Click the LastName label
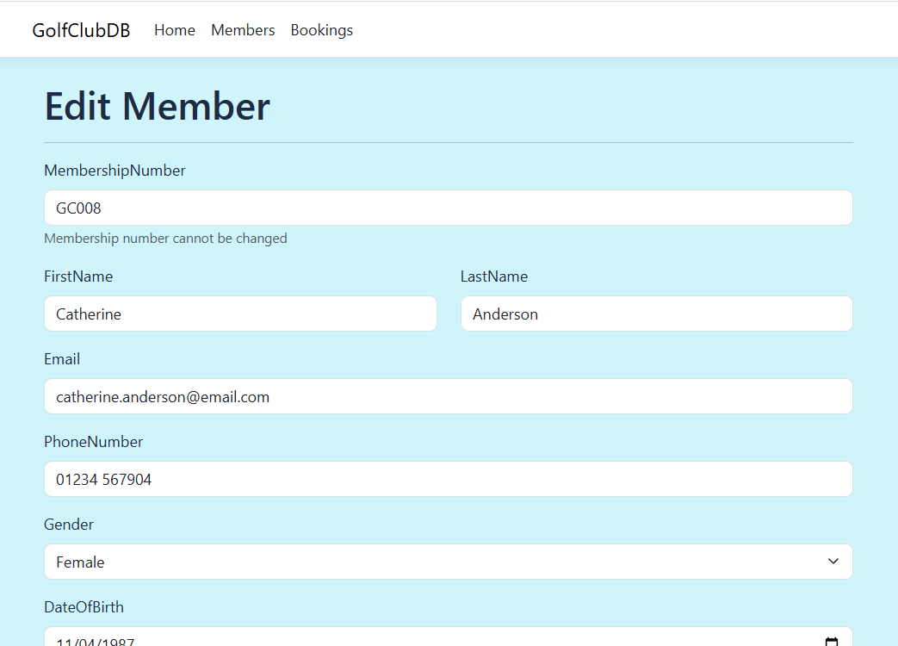This screenshot has width=898, height=646. (x=494, y=276)
